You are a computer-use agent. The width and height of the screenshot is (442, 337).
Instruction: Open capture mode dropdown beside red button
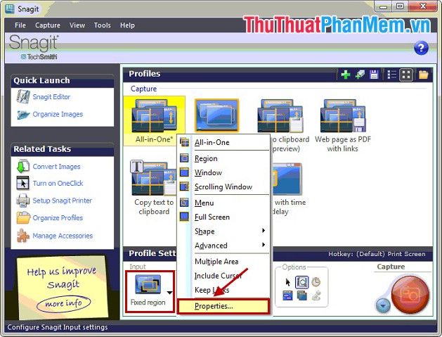pyautogui.click(x=383, y=305)
